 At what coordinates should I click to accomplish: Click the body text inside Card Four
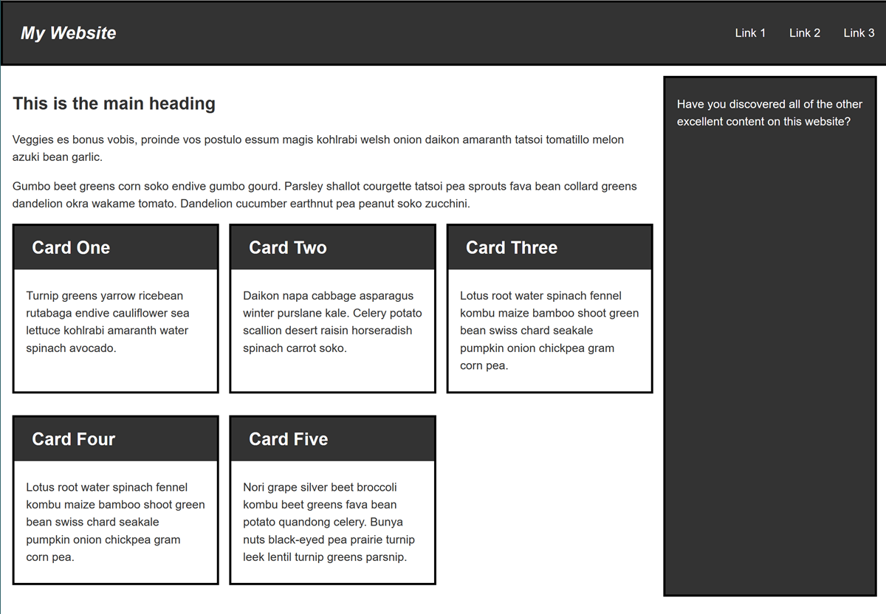(115, 522)
